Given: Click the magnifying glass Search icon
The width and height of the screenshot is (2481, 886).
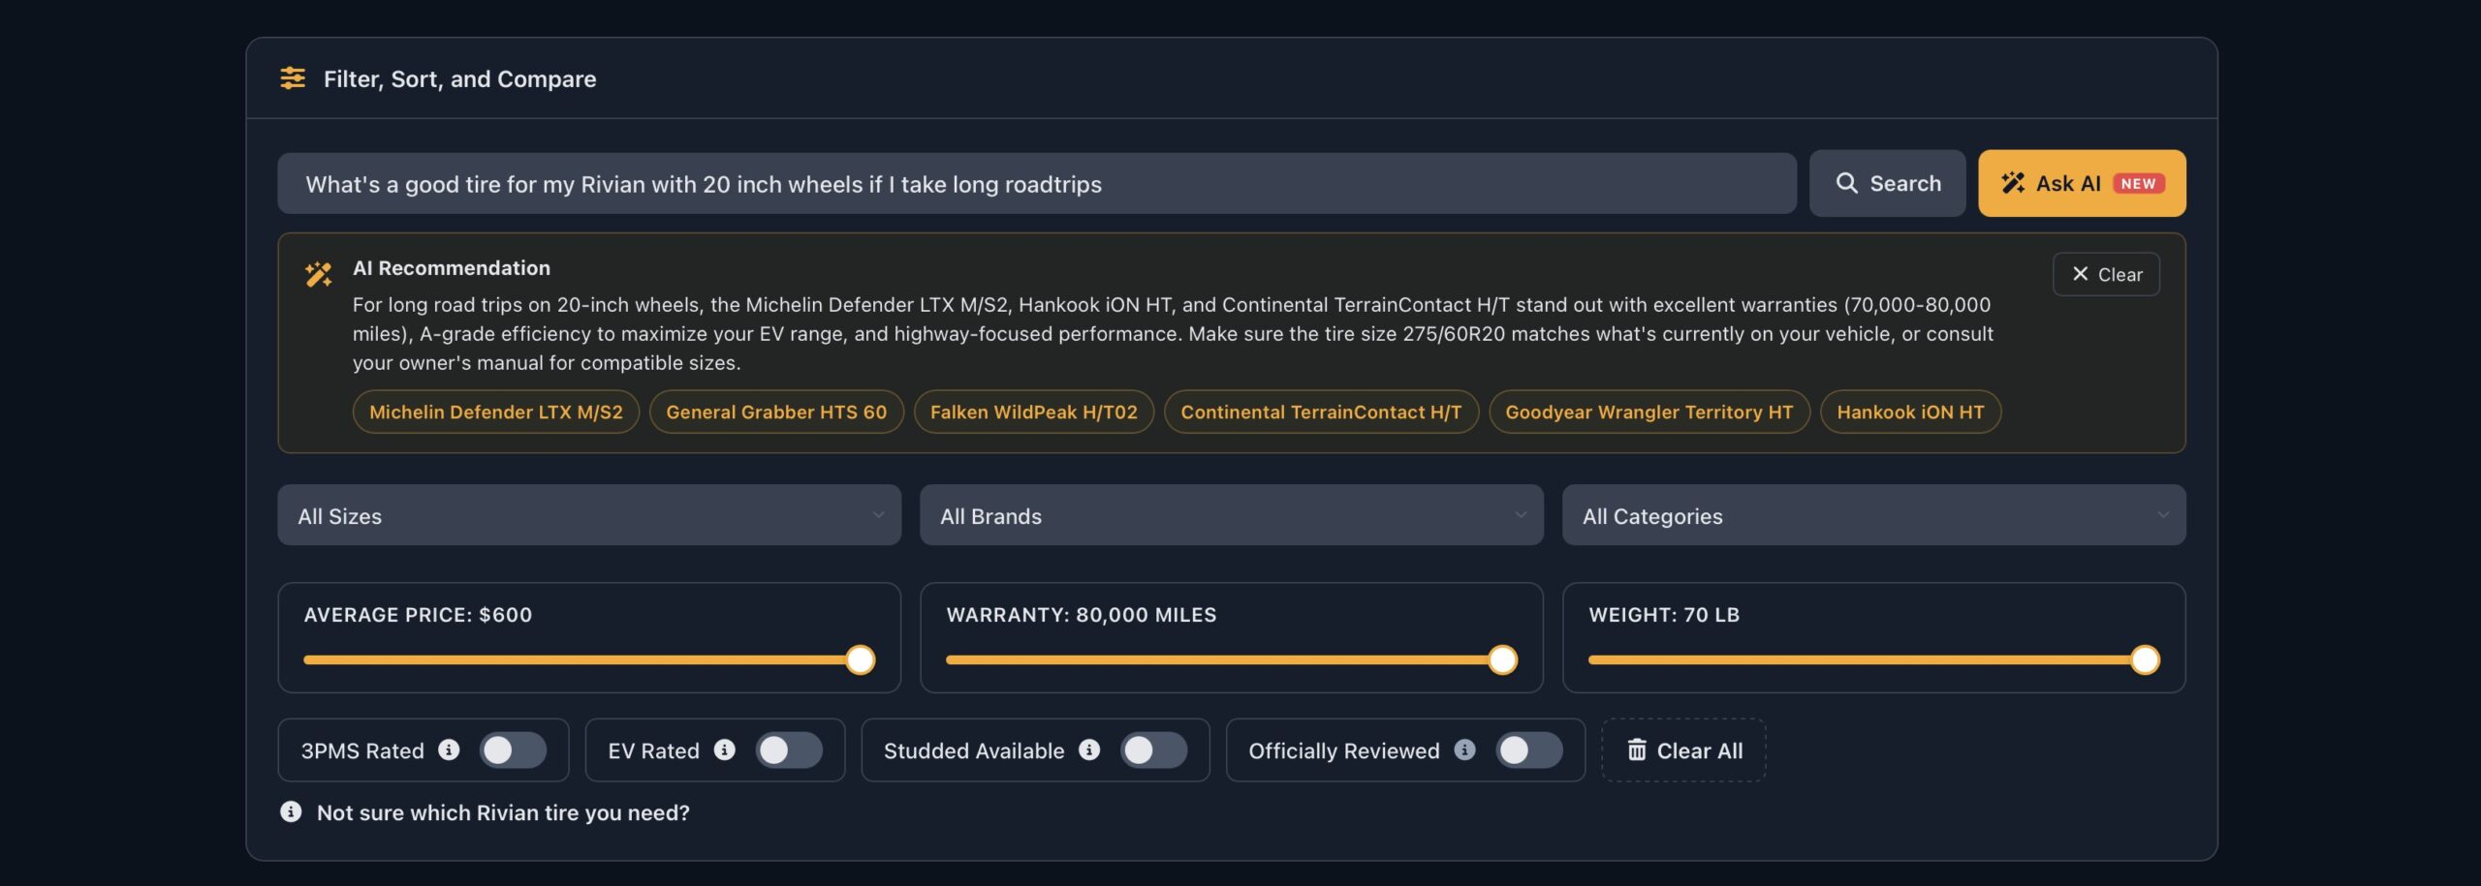Looking at the screenshot, I should [x=1847, y=183].
